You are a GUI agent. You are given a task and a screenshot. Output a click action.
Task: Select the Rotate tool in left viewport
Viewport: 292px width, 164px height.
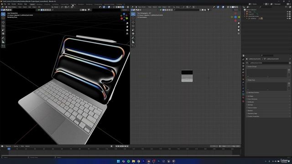pos(3,26)
